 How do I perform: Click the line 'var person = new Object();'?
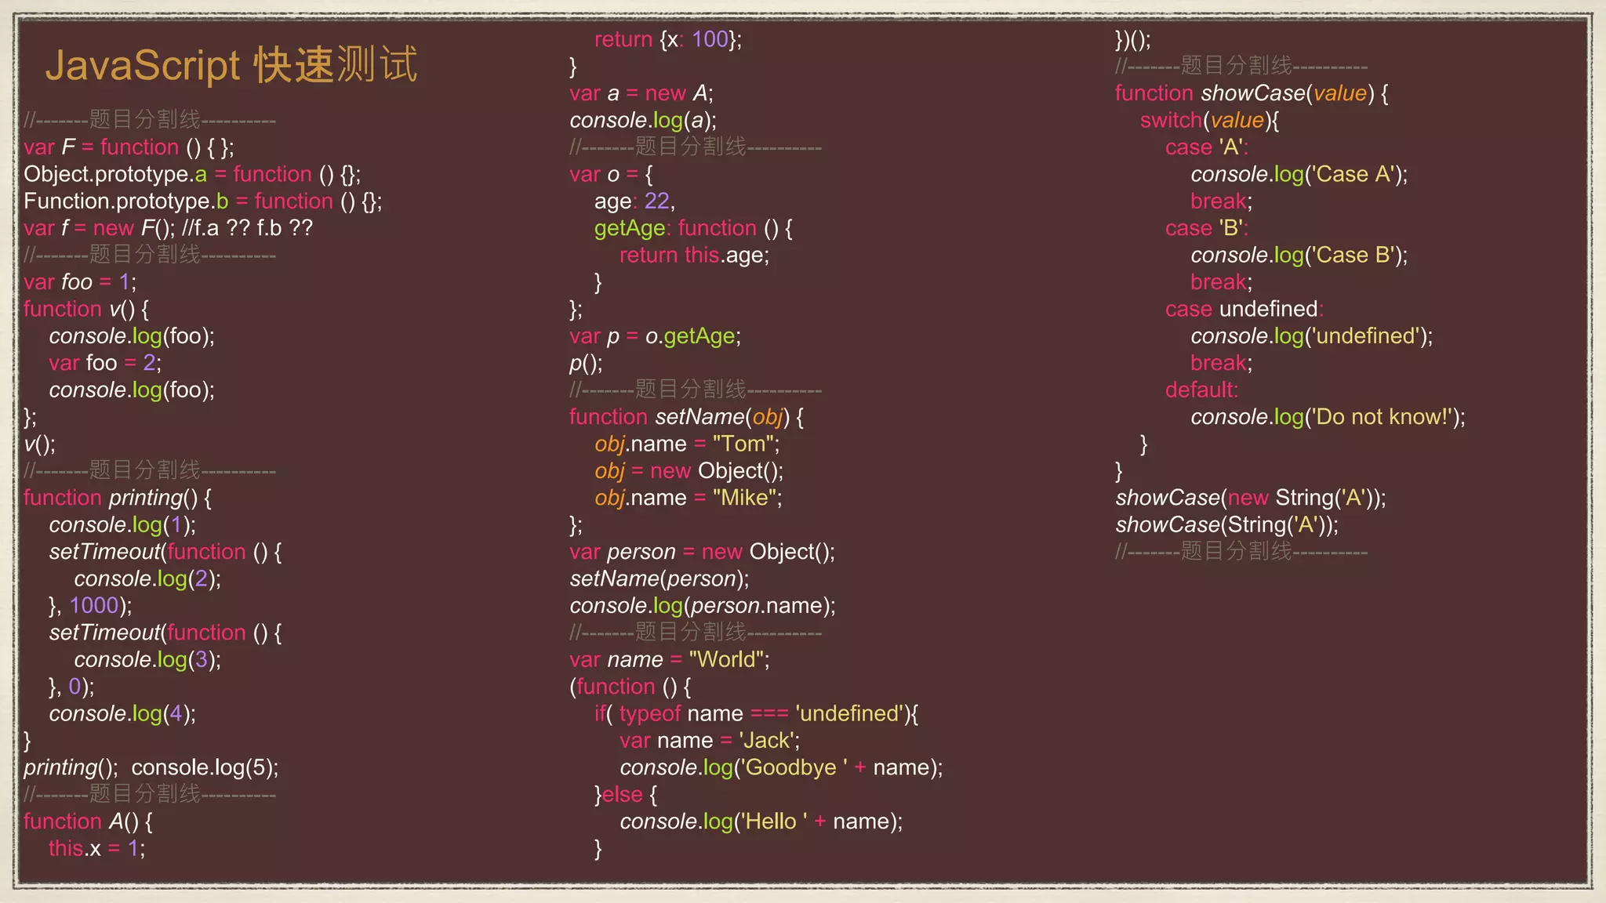(703, 552)
